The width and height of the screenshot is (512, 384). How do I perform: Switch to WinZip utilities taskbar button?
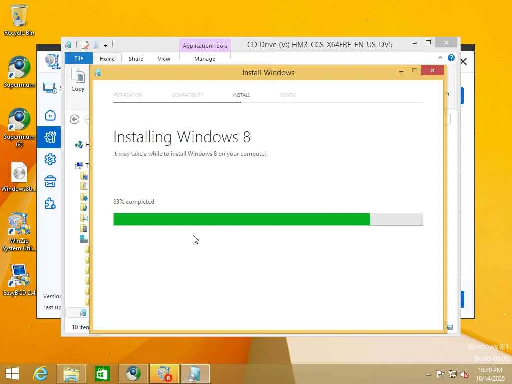pos(164,374)
